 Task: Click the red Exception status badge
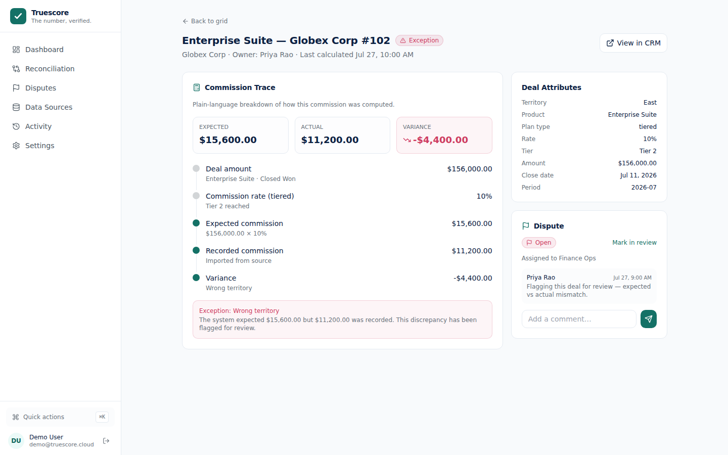[x=419, y=40]
